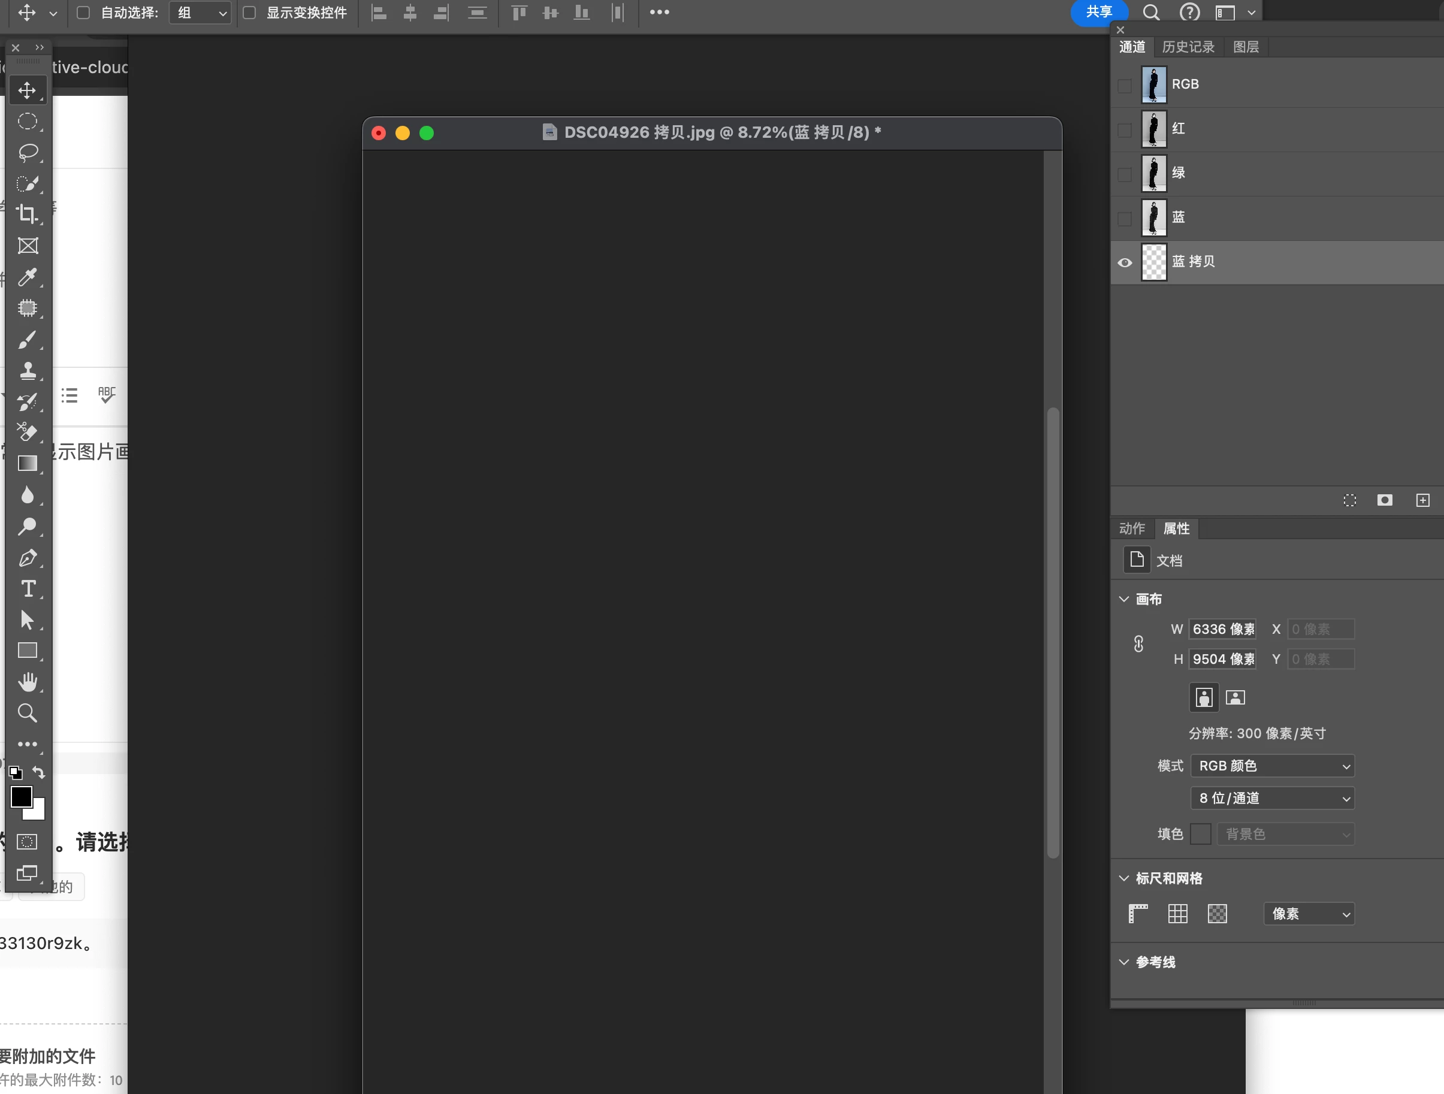Click load channel as selection icon
Screen dimensions: 1444x1094
tap(1349, 500)
